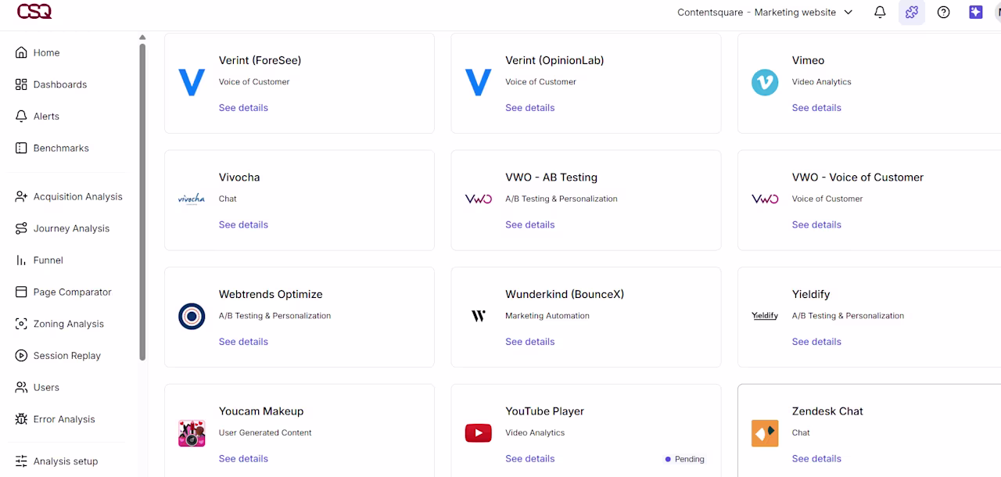See details for Verint (OpinionLab)
The image size is (1001, 477).
tap(529, 108)
